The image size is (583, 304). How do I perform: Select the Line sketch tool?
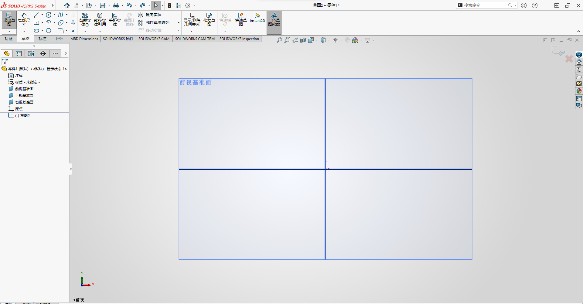pyautogui.click(x=36, y=15)
